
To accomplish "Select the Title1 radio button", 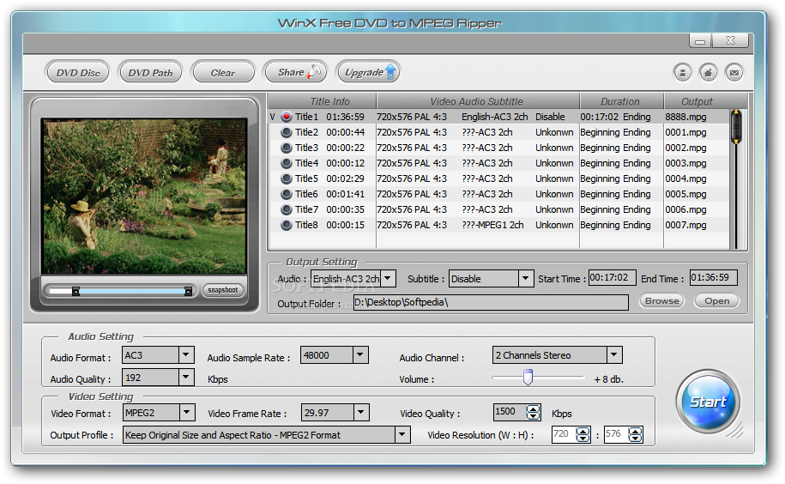I will point(287,117).
